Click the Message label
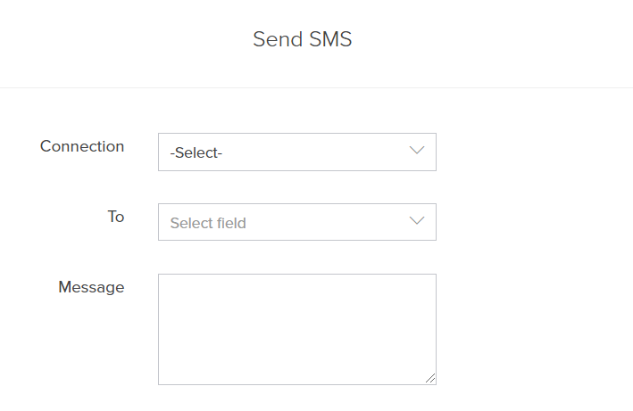The height and width of the screenshot is (411, 633). (x=91, y=287)
